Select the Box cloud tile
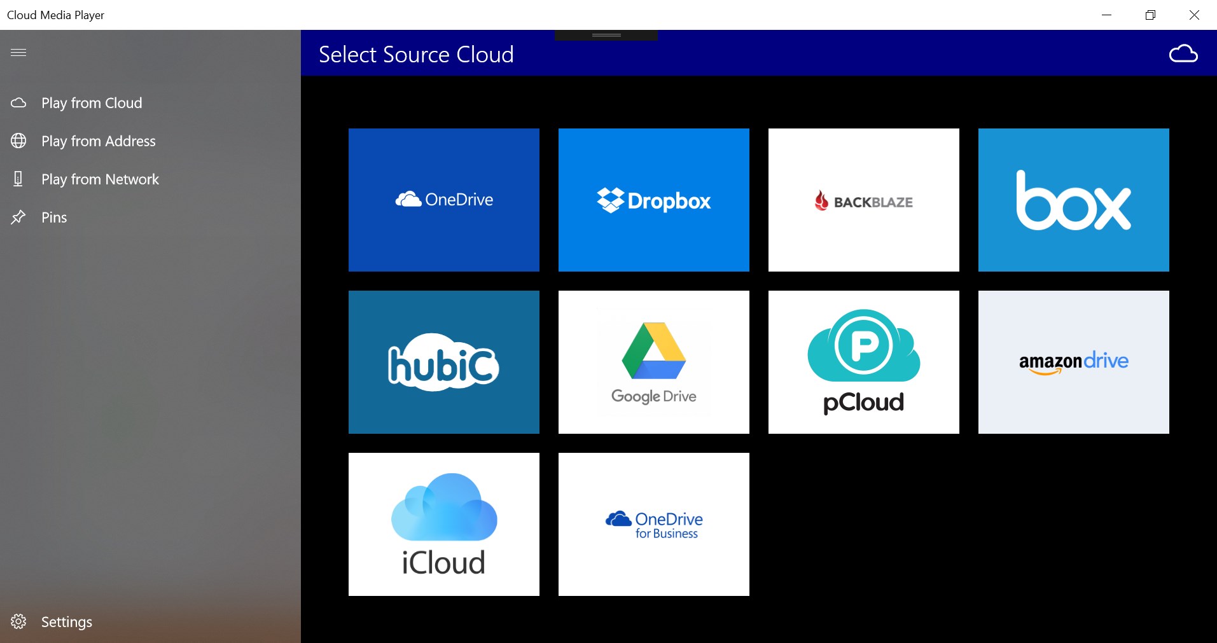1217x643 pixels. pyautogui.click(x=1074, y=200)
